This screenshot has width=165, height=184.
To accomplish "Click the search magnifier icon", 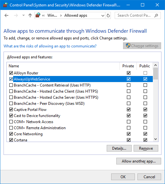I will [x=156, y=15].
